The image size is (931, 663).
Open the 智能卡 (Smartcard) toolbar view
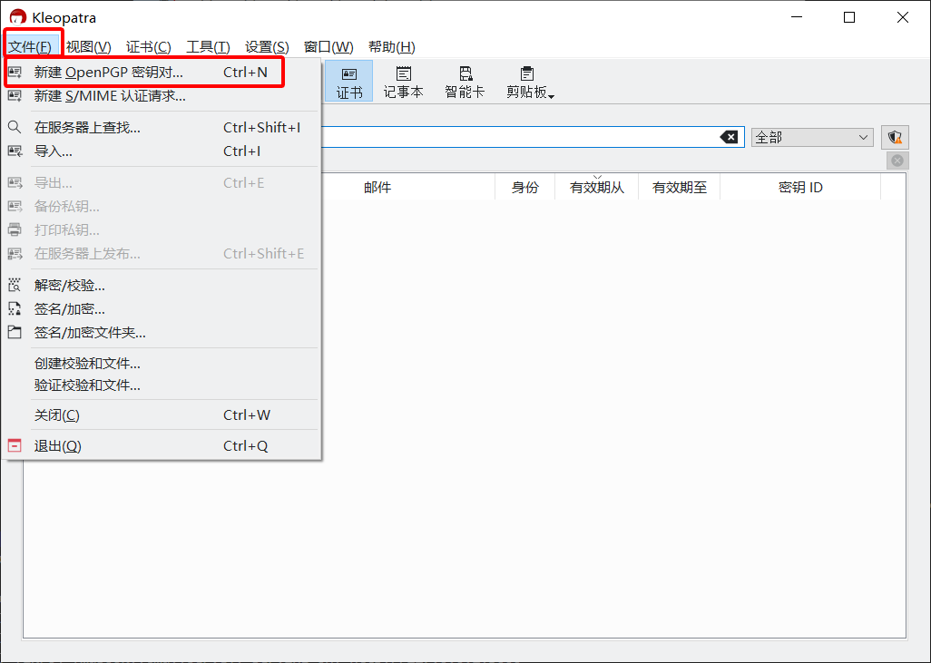coord(465,81)
